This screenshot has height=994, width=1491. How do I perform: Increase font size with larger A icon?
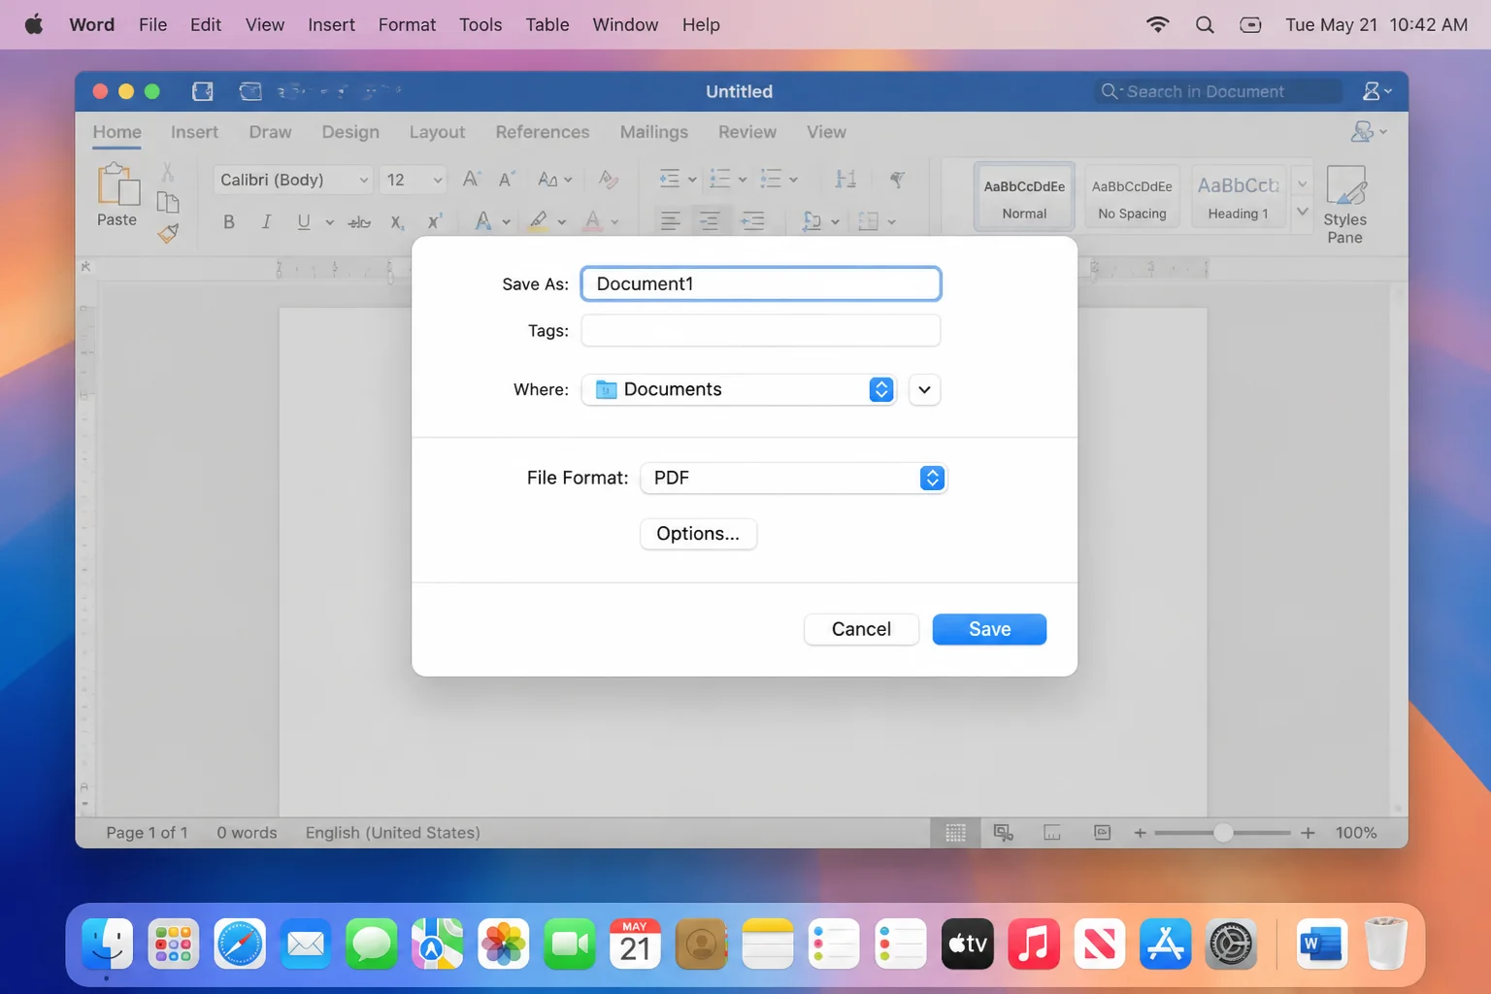[x=472, y=179]
